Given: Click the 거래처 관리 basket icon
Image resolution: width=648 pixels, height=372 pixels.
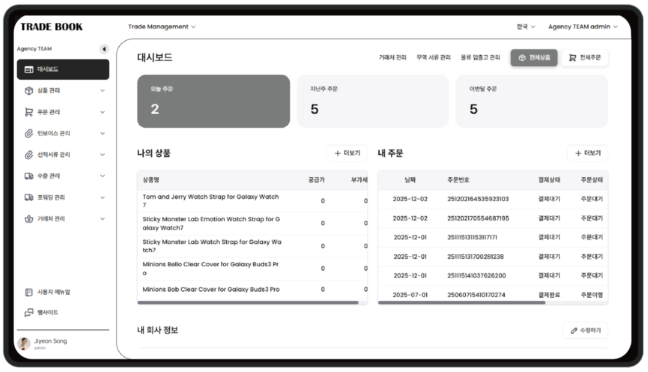Looking at the screenshot, I should (x=29, y=219).
